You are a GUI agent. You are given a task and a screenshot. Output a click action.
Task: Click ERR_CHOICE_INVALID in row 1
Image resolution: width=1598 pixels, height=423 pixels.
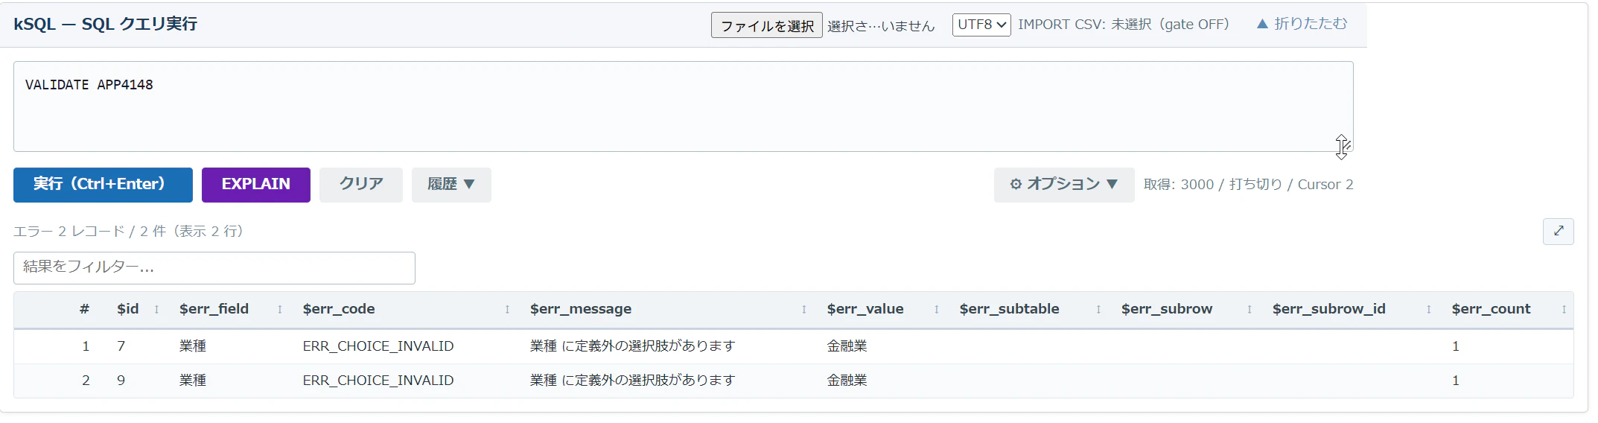pos(378,346)
